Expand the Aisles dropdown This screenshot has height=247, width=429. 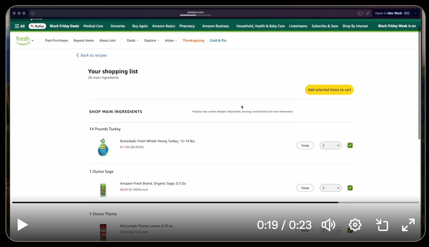click(171, 40)
